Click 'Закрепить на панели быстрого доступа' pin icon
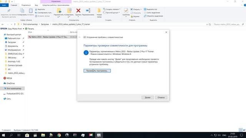 (9, 11)
